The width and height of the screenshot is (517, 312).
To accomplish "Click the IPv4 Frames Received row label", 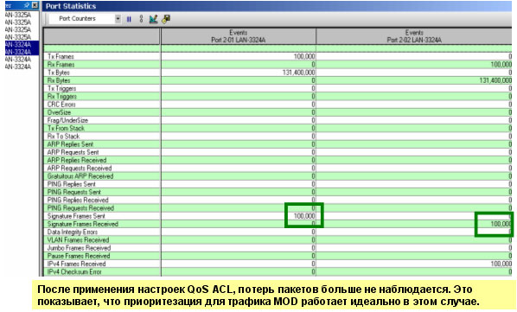I will click(76, 264).
